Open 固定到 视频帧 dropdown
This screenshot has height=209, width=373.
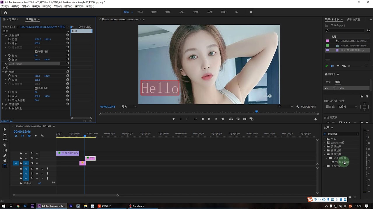click(347, 107)
